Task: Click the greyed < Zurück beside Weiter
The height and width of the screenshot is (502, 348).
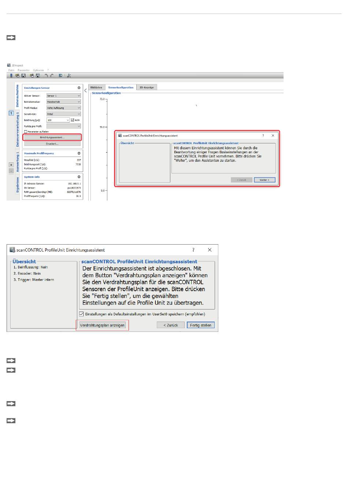Action: [241, 180]
